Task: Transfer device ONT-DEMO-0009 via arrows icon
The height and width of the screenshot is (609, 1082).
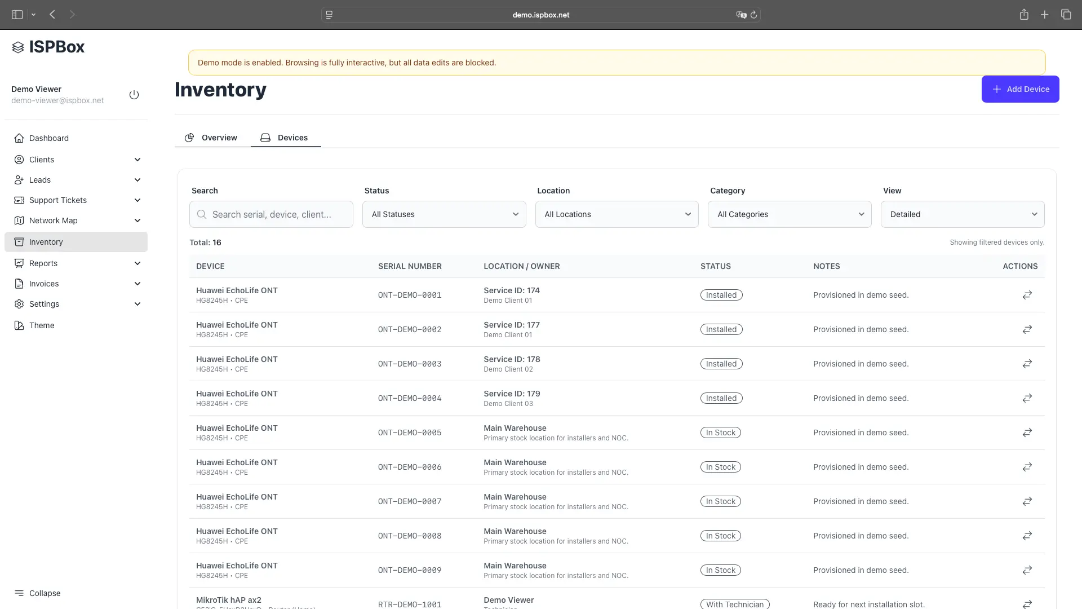Action: pyautogui.click(x=1027, y=570)
